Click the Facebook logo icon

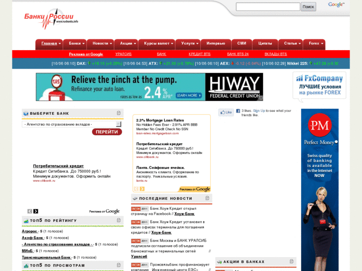[x=238, y=111]
